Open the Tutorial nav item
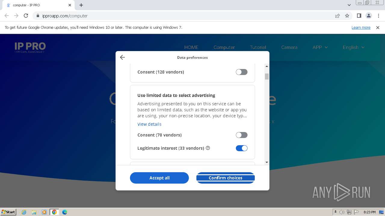The height and width of the screenshot is (216, 385). [258, 47]
